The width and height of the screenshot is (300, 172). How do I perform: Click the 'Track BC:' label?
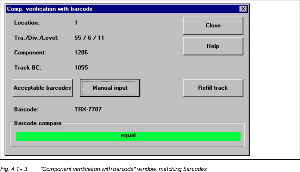point(28,68)
